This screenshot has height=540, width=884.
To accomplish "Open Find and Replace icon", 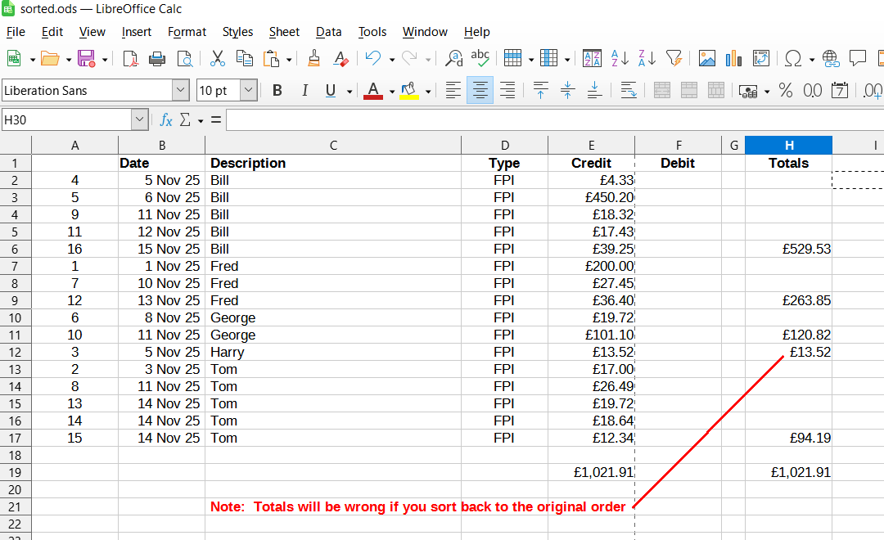I will (453, 58).
